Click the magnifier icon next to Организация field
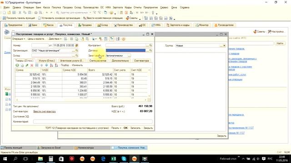The width and height of the screenshot is (291, 163). tap(76, 50)
